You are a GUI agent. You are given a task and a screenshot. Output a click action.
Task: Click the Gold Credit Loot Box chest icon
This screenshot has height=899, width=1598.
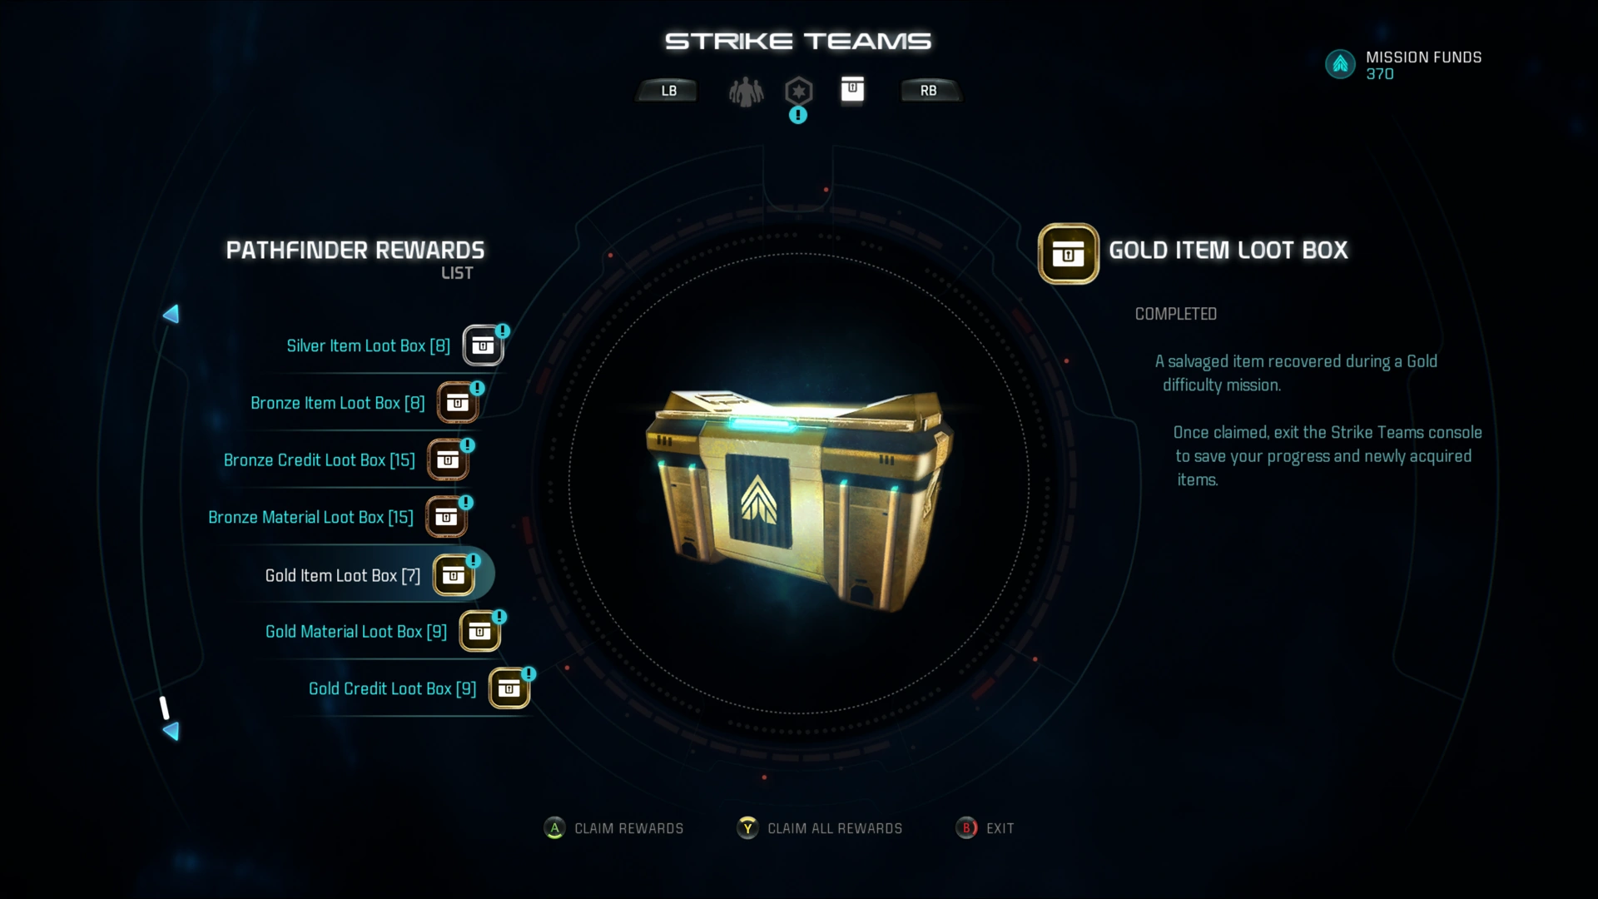tap(509, 689)
